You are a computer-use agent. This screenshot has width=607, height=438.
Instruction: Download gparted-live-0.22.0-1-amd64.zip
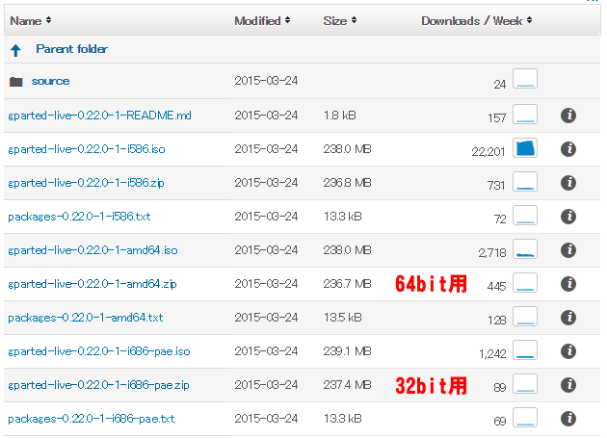(x=92, y=284)
